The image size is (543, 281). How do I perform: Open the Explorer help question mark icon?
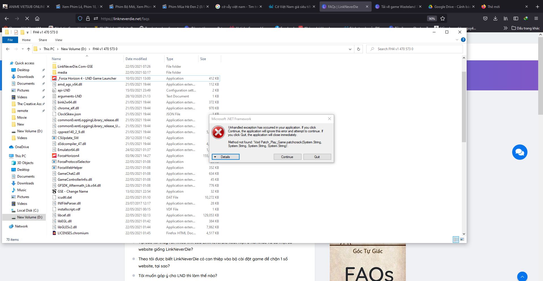coord(463,40)
